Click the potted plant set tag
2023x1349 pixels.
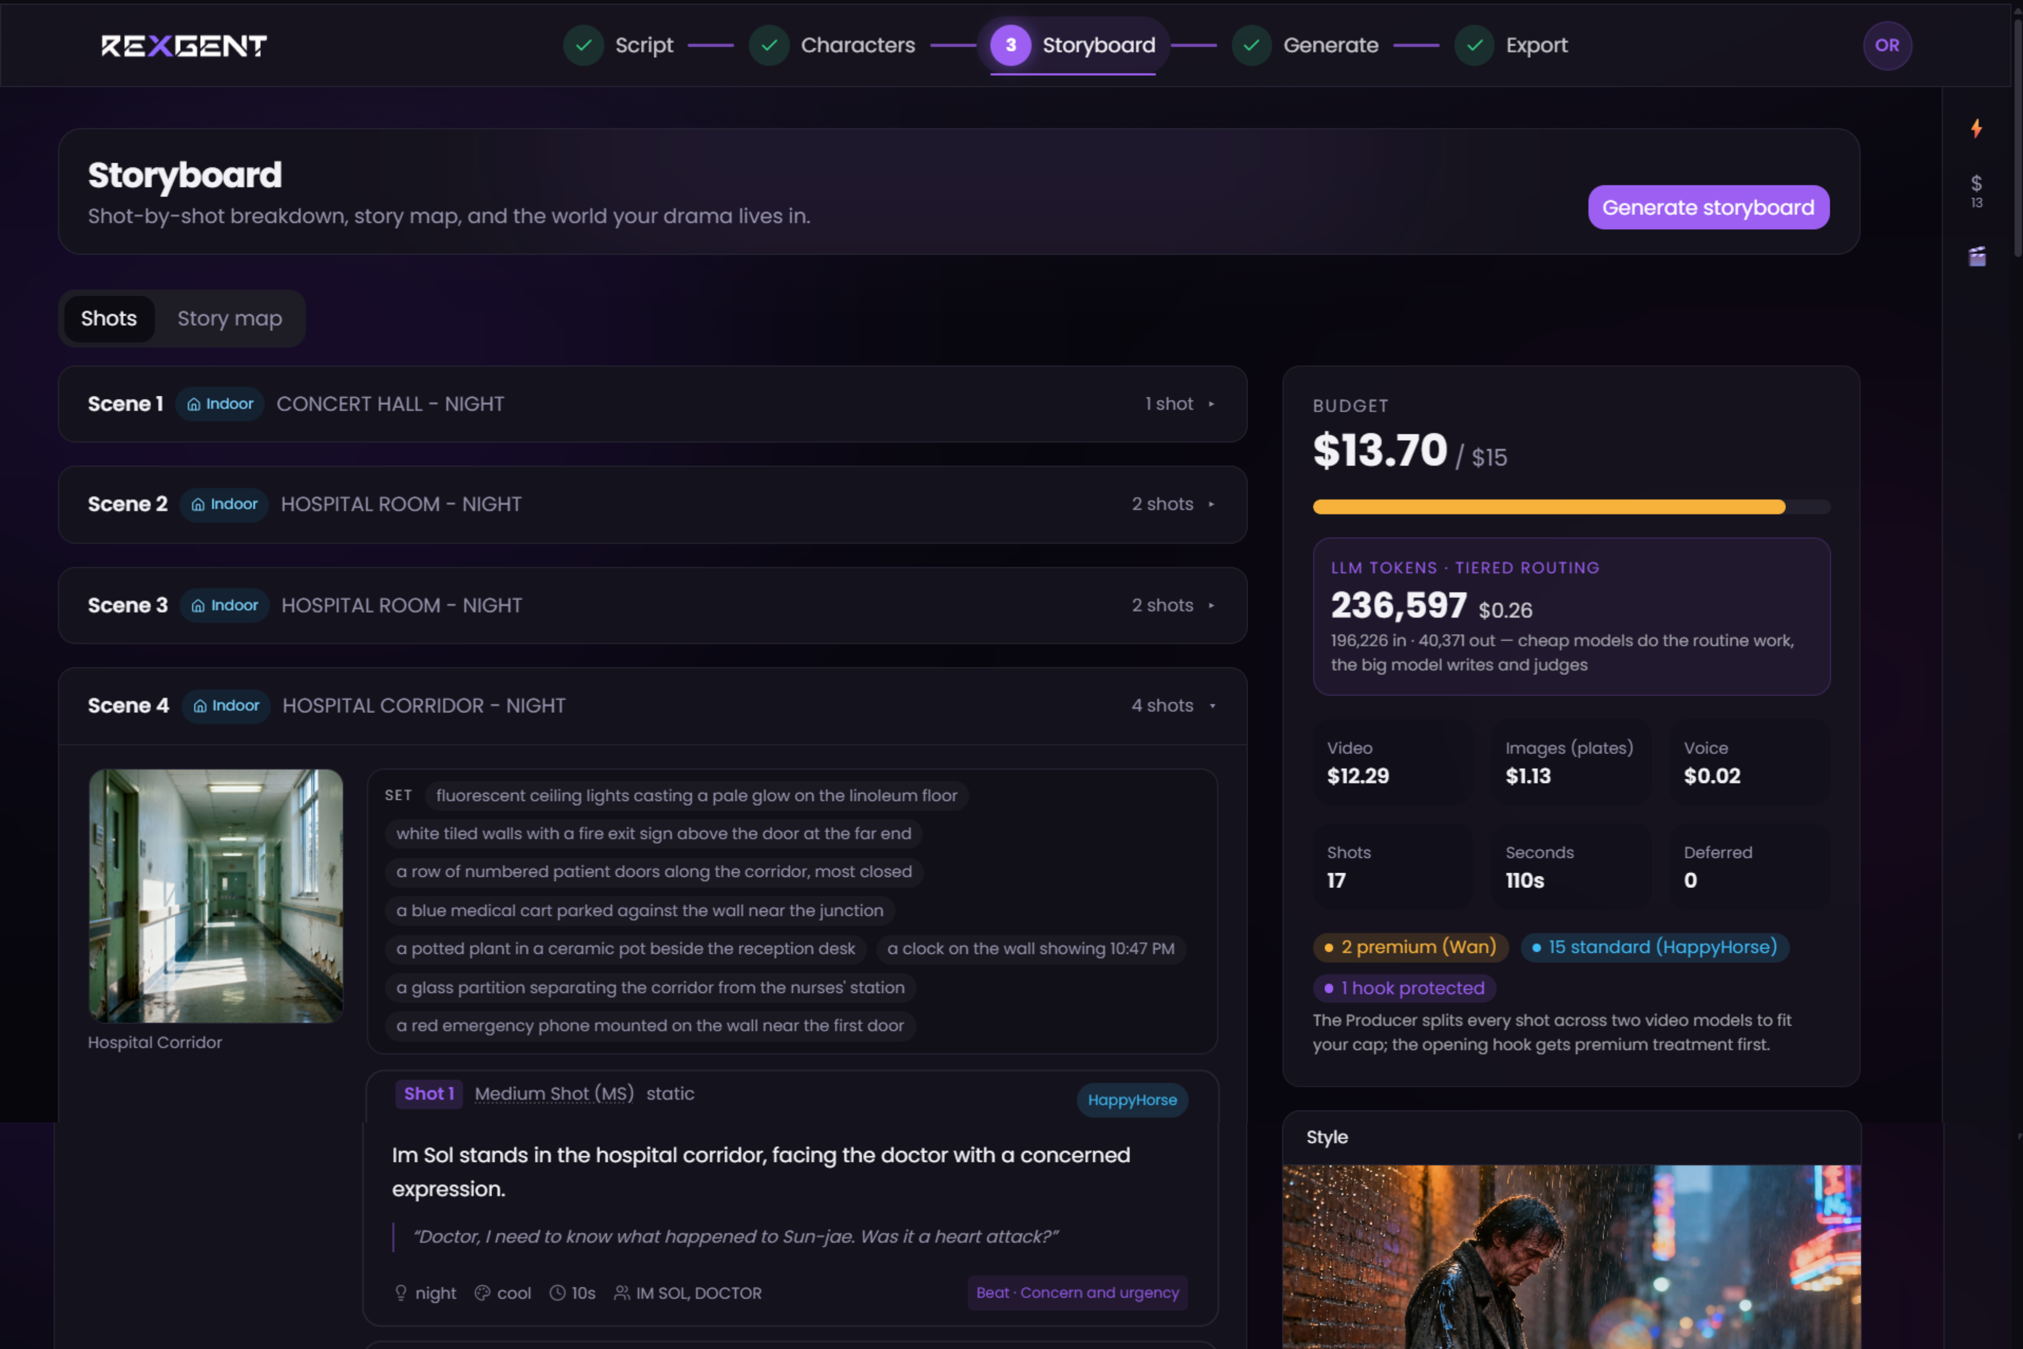[626, 949]
